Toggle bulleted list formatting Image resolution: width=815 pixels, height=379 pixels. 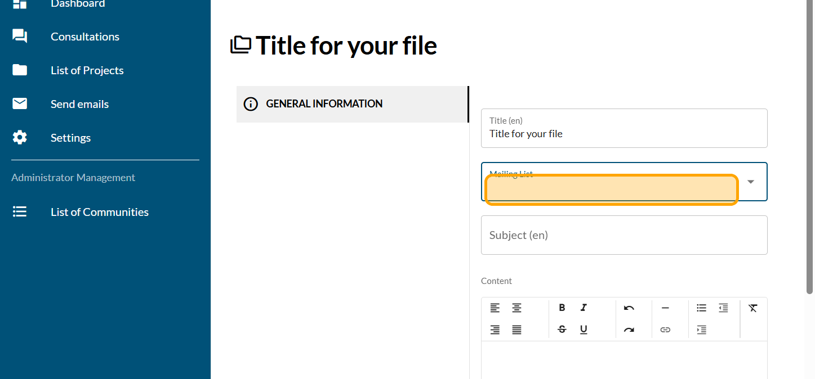(701, 308)
